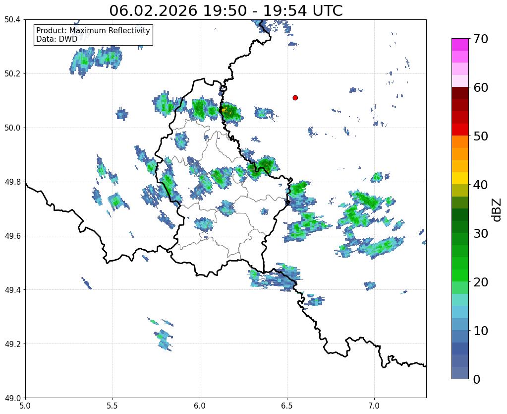
Task: Pick the magenta top swatch of the colorbar
Action: point(460,45)
